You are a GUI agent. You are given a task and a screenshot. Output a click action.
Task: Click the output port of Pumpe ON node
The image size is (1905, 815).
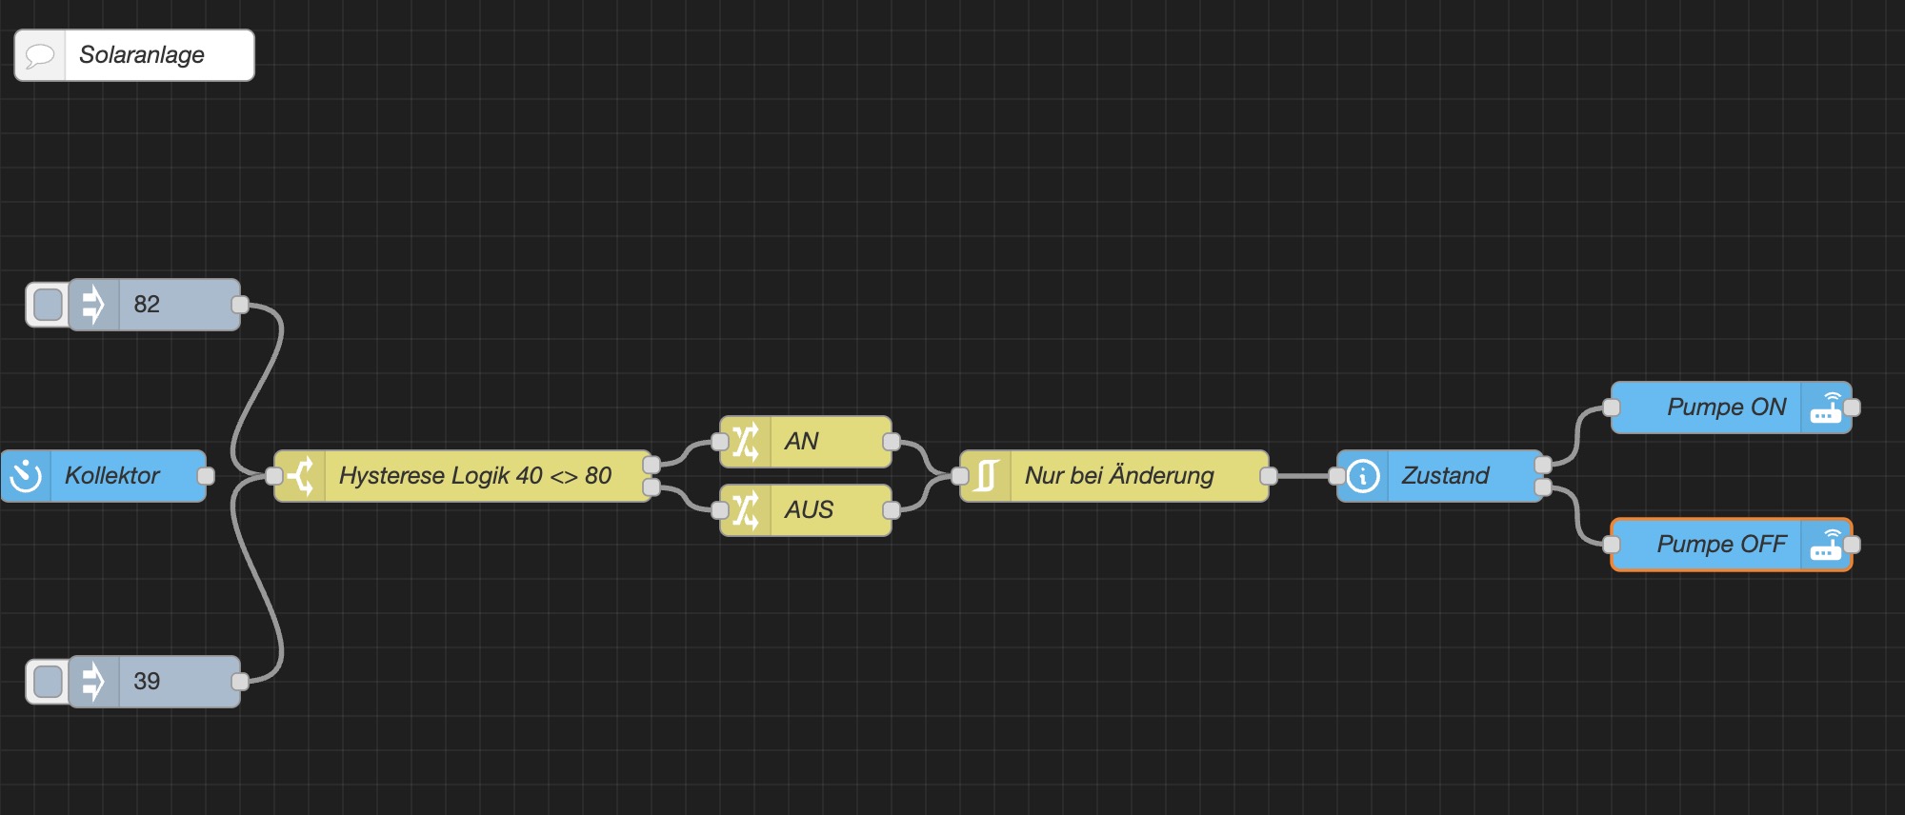[1852, 407]
